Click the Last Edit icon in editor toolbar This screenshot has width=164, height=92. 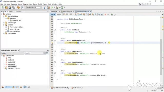(x=64, y=15)
